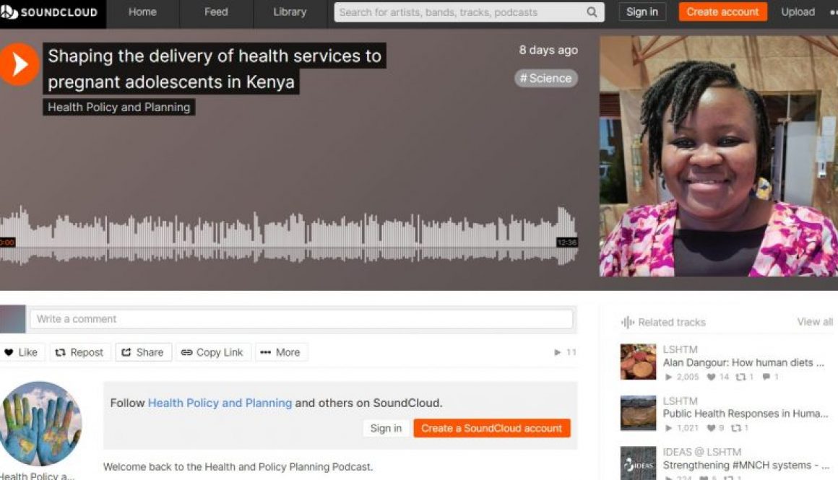Play the Kenya health services track
Viewport: 838px width, 480px height.
point(18,65)
